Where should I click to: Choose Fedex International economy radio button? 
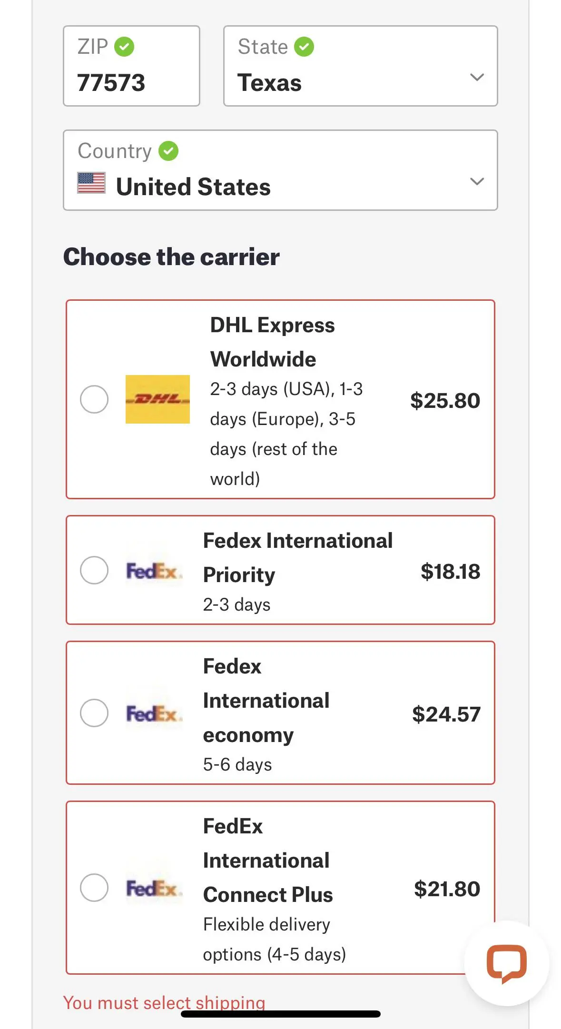(x=94, y=713)
